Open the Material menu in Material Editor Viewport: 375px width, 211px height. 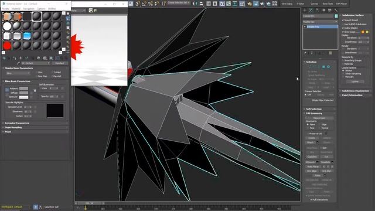pos(16,9)
